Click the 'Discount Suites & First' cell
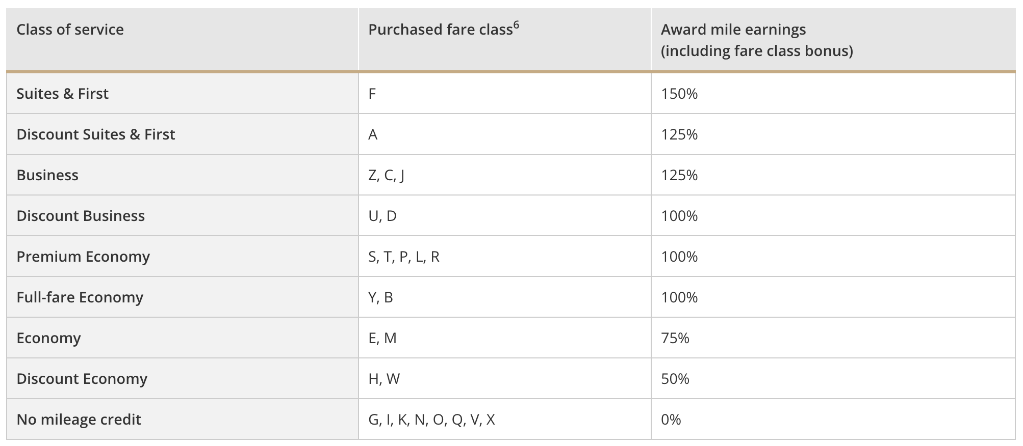The image size is (1023, 446). (95, 134)
